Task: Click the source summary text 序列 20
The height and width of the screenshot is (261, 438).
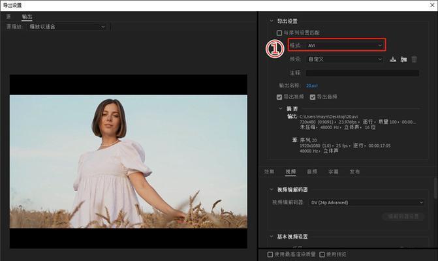Action: pos(308,140)
